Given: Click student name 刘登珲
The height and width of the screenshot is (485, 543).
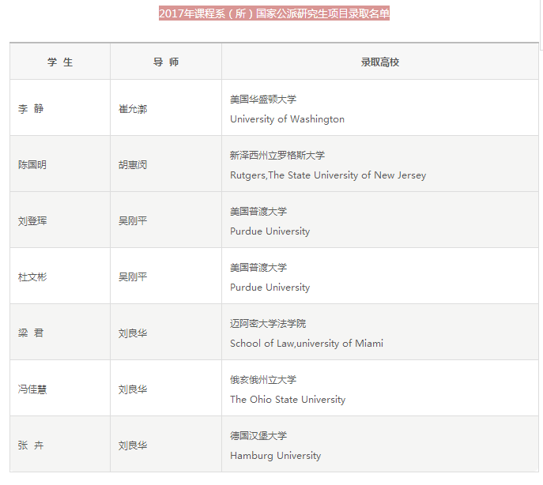Looking at the screenshot, I should [32, 221].
